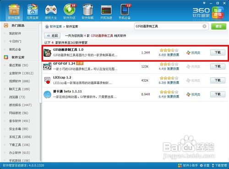
Task: Select 视频软件 category in sidebar
Action: point(19,81)
